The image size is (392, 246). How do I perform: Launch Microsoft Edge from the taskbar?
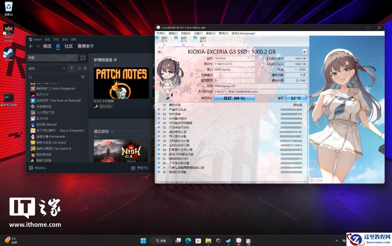coord(188,241)
